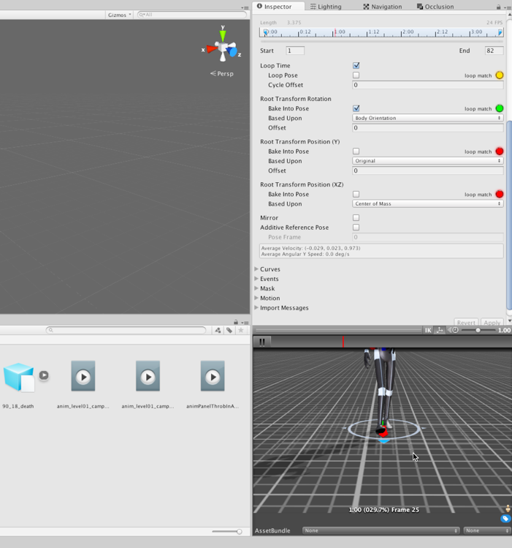
Task: Toggle the IK button in preview
Action: (x=428, y=330)
